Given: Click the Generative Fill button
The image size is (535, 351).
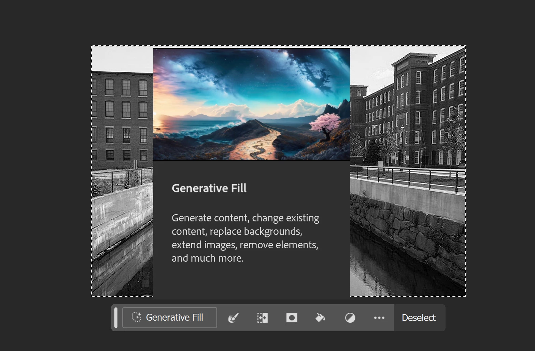Looking at the screenshot, I should click(x=169, y=318).
